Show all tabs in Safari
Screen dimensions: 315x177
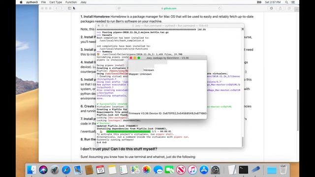tap(289, 8)
